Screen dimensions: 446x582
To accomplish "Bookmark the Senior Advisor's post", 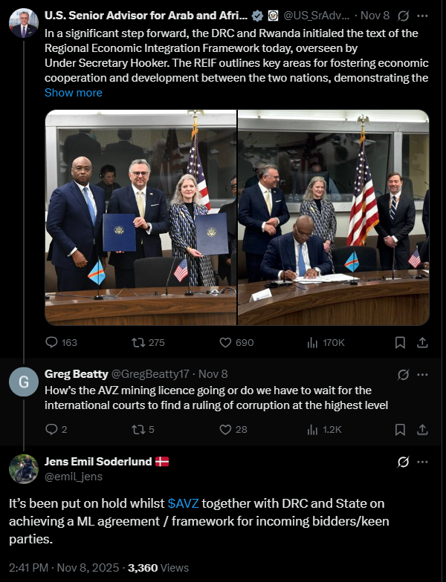I will pyautogui.click(x=400, y=342).
